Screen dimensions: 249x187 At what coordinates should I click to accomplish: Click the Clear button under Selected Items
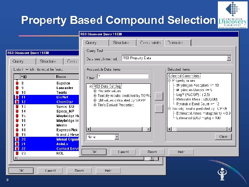tap(223, 136)
